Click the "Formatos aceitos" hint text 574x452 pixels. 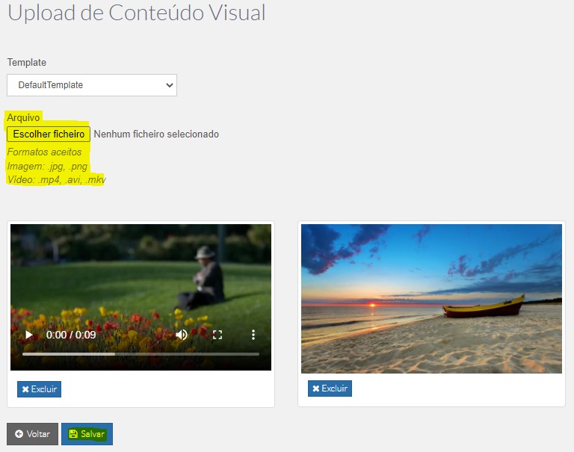tap(44, 152)
